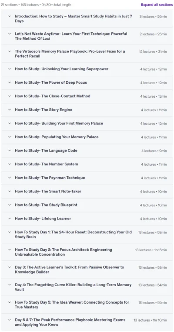Expand The Story Engine section chevron

(10, 110)
